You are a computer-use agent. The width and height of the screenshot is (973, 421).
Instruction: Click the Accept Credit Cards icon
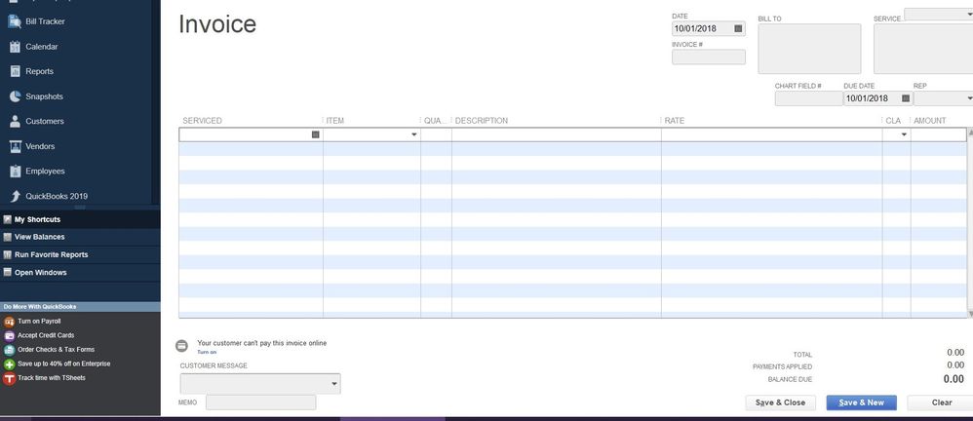(9, 335)
